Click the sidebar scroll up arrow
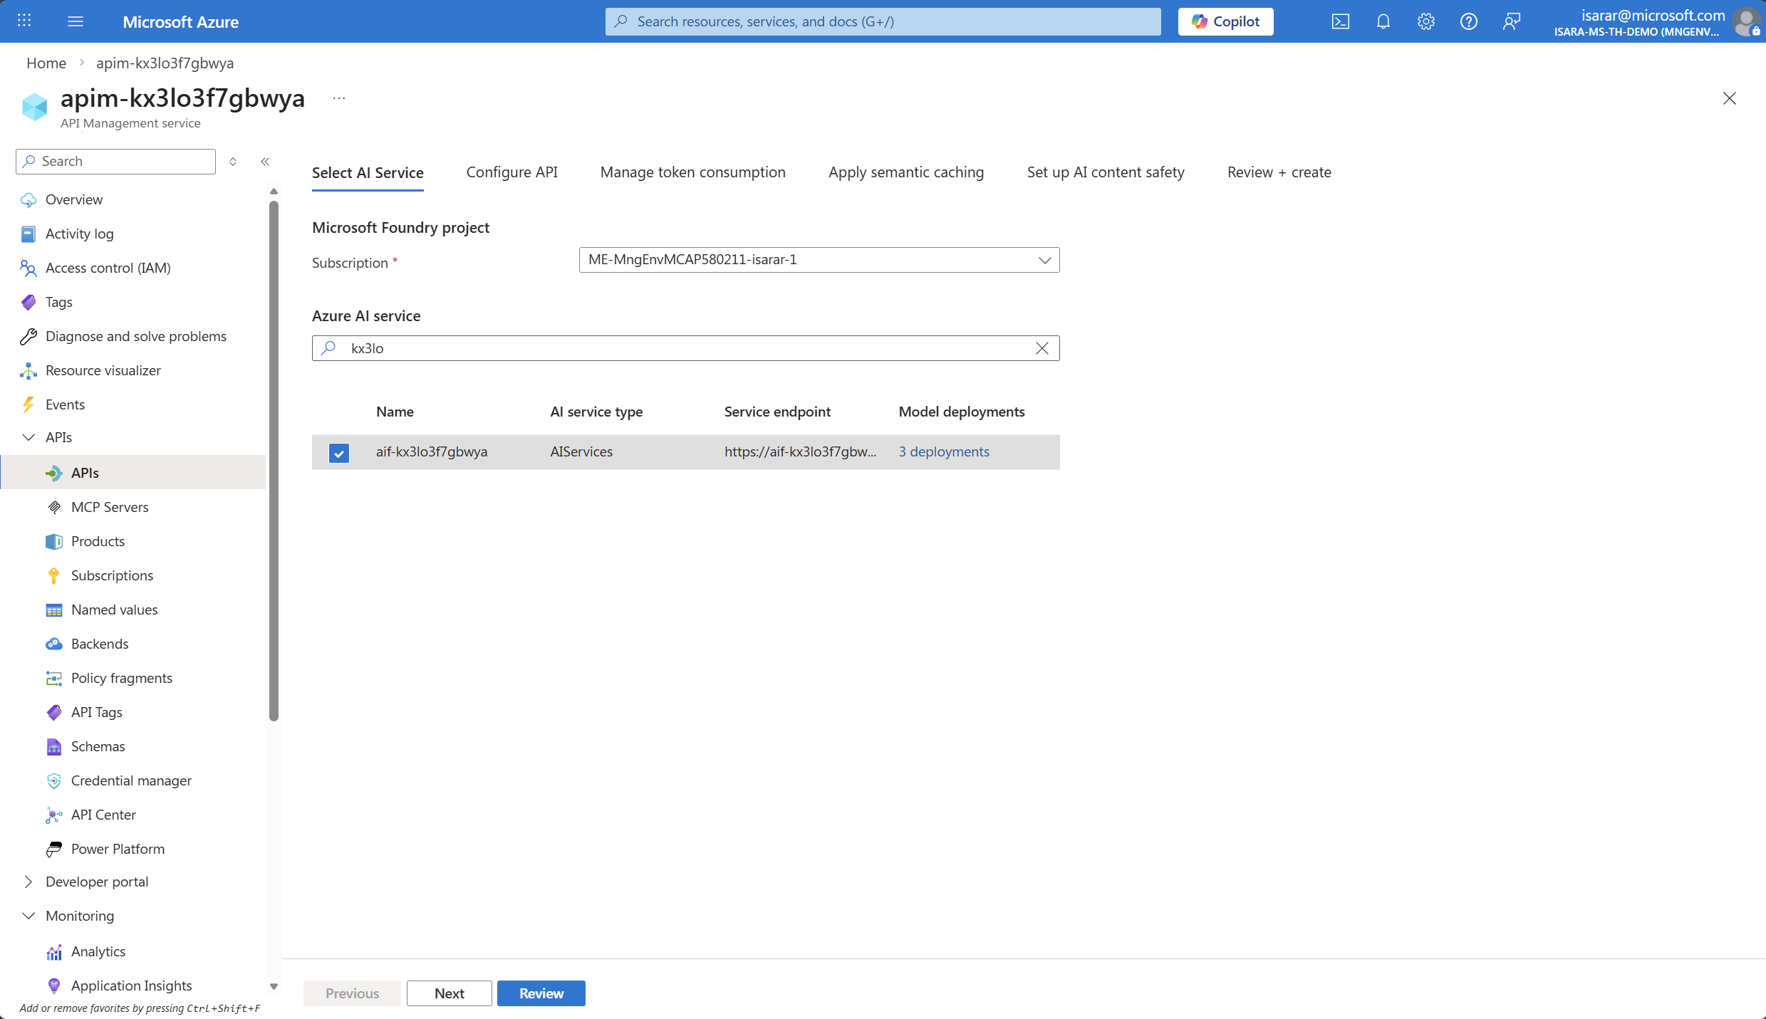1766x1019 pixels. click(x=274, y=192)
